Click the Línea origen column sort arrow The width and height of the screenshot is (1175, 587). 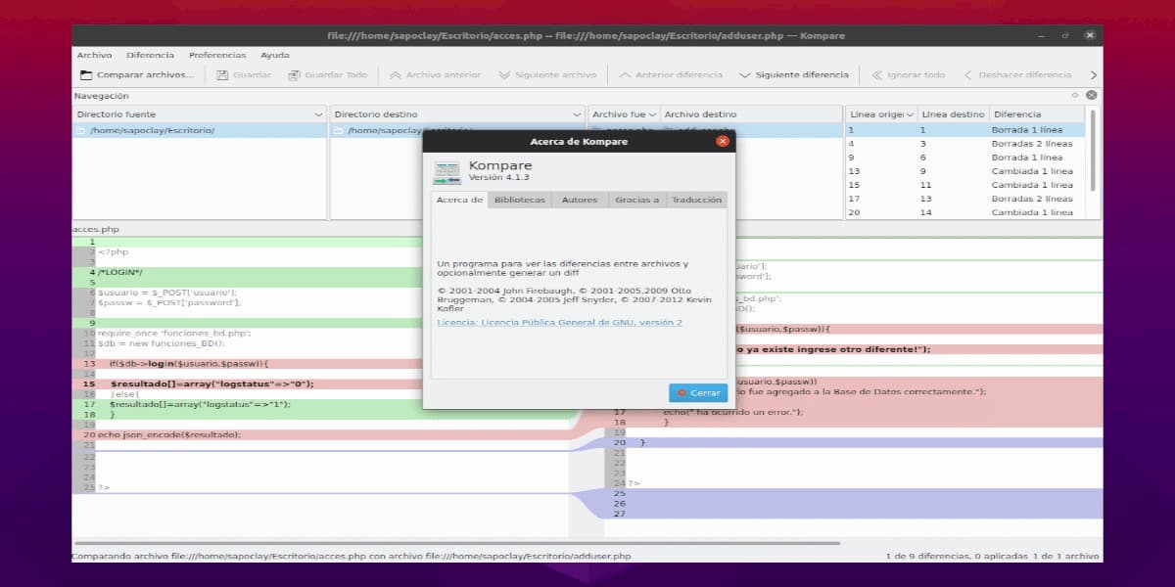[x=910, y=114]
